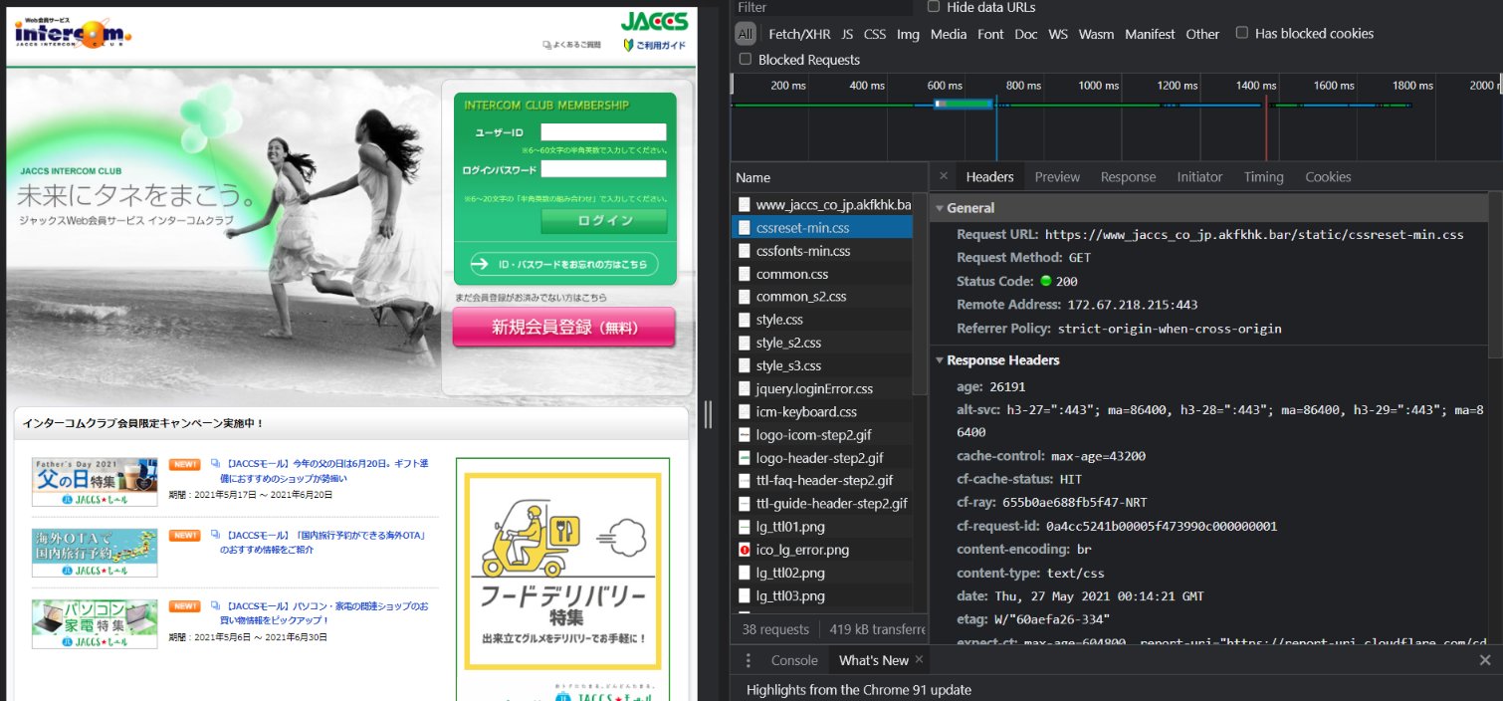
Task: Select the logo-header-step2.gif request
Action: click(821, 458)
